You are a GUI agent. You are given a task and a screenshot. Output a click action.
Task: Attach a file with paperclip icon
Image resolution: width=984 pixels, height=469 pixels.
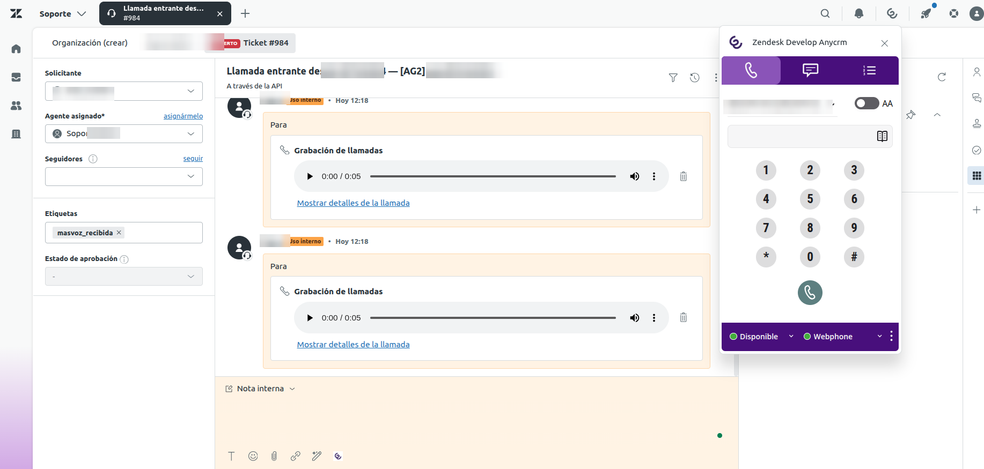(274, 456)
